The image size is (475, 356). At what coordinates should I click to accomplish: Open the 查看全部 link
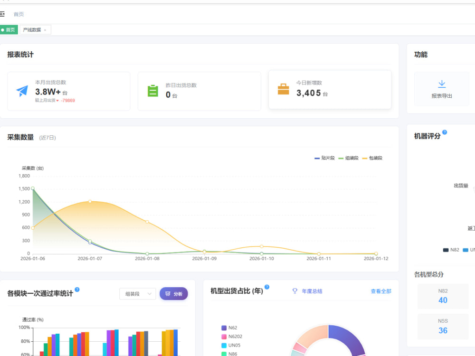tap(381, 291)
